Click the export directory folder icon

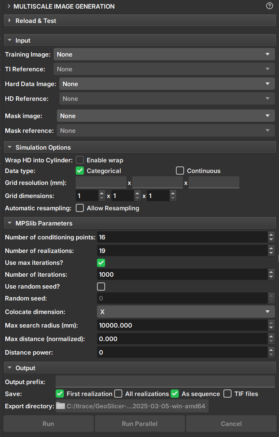pos(61,406)
